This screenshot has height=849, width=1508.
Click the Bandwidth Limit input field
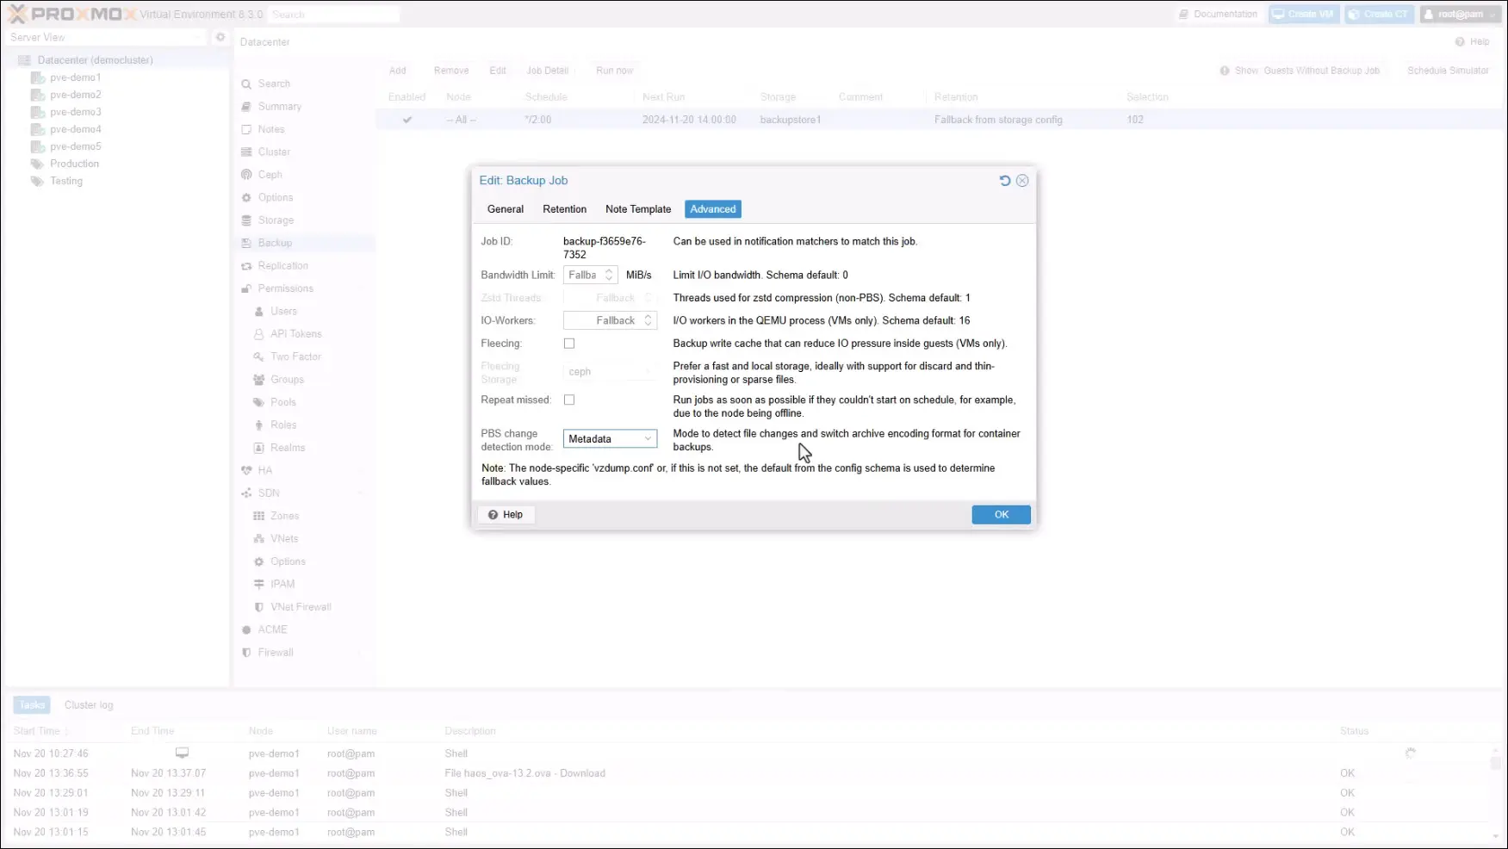coord(583,276)
